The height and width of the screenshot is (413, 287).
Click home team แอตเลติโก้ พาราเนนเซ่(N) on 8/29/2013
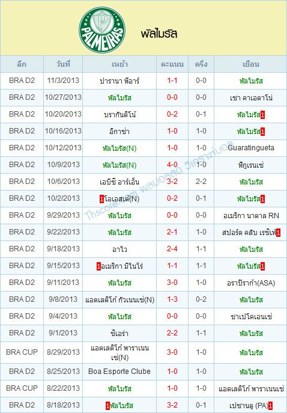(x=119, y=353)
